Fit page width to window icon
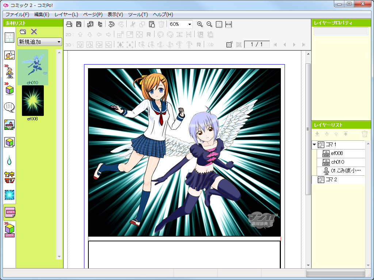 coord(229,24)
